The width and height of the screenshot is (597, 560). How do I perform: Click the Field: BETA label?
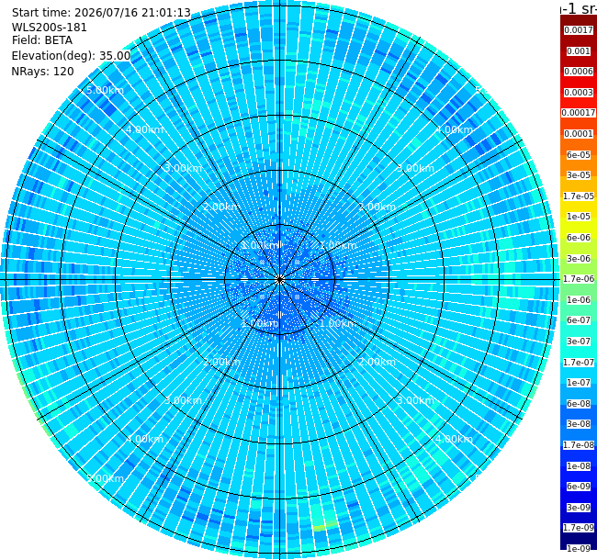click(x=42, y=40)
